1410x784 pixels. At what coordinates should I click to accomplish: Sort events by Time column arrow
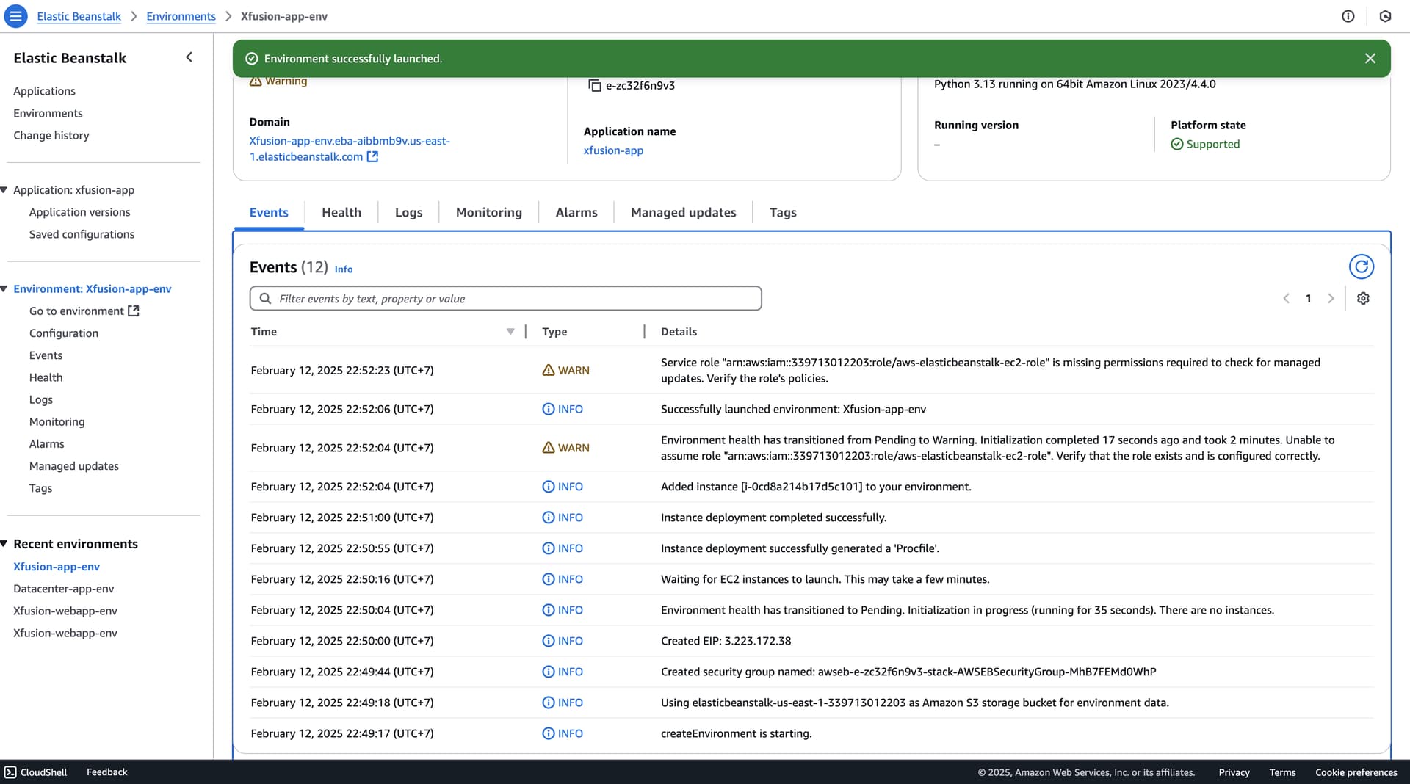(510, 332)
